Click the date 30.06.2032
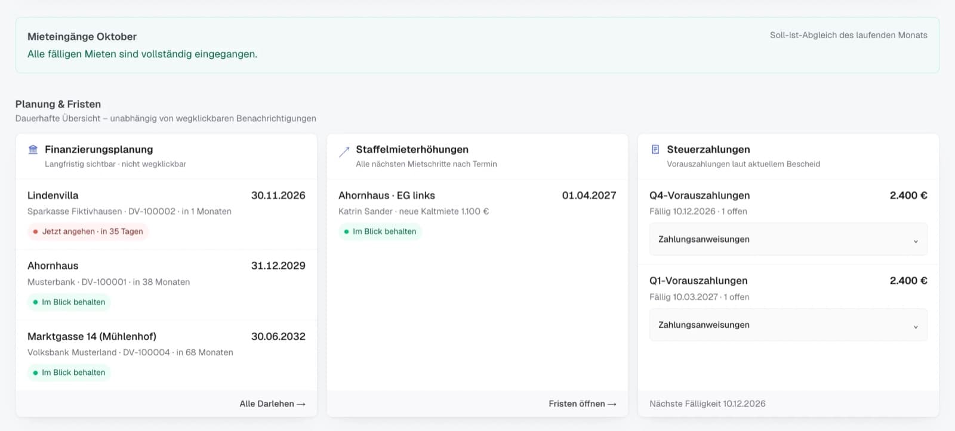Viewport: 955px width, 431px height. coord(278,336)
